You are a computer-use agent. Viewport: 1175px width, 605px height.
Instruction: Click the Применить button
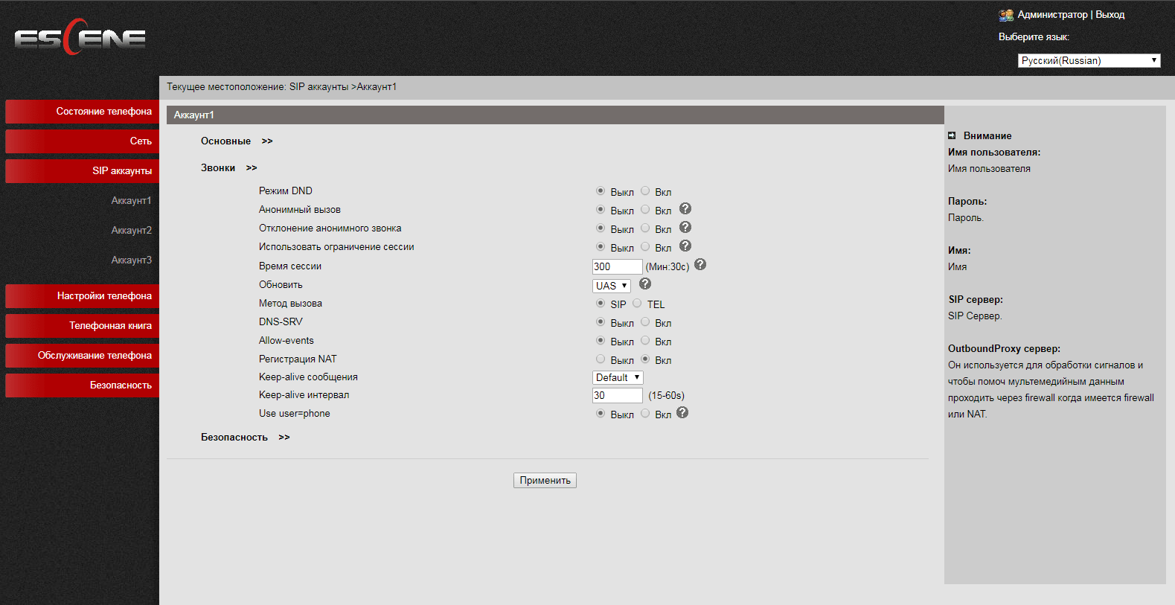pyautogui.click(x=545, y=480)
